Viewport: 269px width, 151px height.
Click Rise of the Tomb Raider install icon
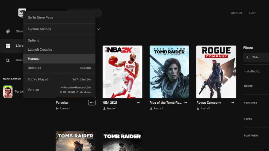point(151,108)
